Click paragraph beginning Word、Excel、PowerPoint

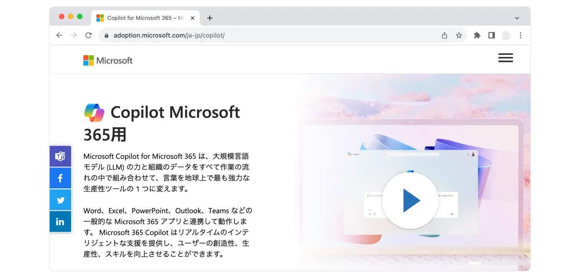click(168, 233)
